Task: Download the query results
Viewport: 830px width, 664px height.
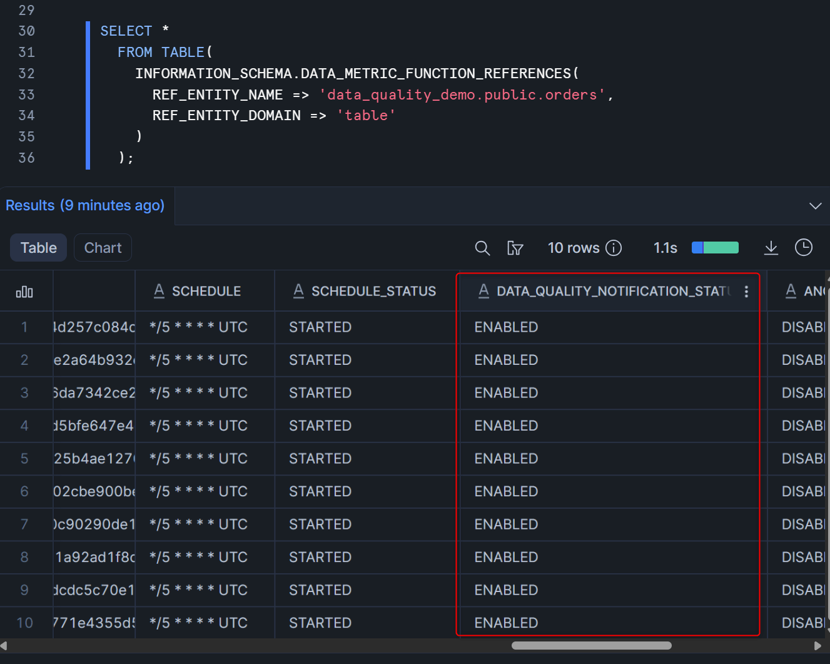Action: click(x=771, y=248)
